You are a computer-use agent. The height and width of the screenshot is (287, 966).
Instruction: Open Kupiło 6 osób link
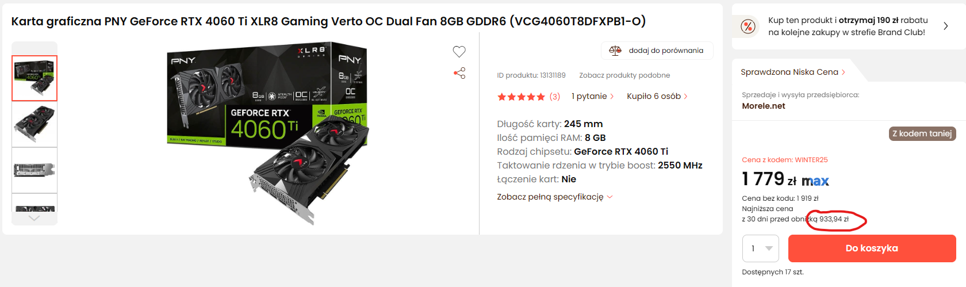click(x=657, y=96)
